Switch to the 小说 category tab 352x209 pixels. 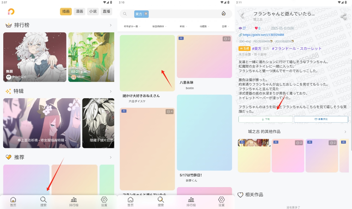click(93, 11)
